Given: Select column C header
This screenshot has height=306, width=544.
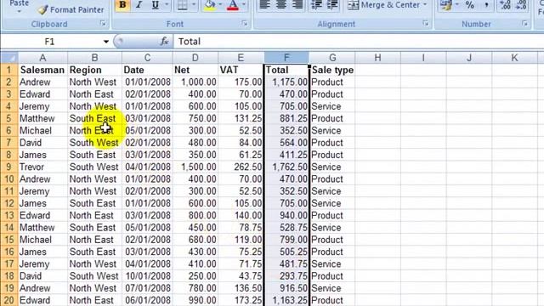Looking at the screenshot, I should tap(147, 58).
